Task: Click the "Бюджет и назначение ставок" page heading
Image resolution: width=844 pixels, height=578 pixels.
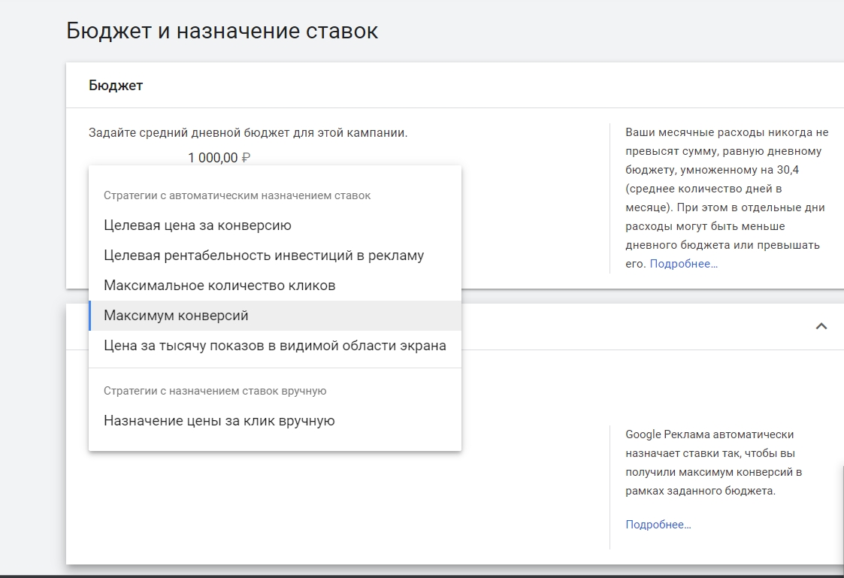Action: [222, 31]
